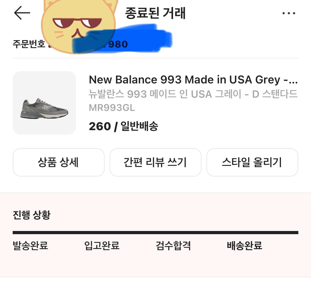Click the back arrow to return
Image resolution: width=311 pixels, height=288 pixels.
pyautogui.click(x=22, y=13)
